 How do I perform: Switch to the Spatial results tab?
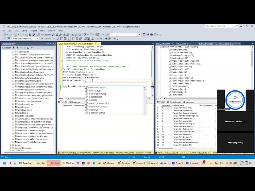click(x=174, y=102)
